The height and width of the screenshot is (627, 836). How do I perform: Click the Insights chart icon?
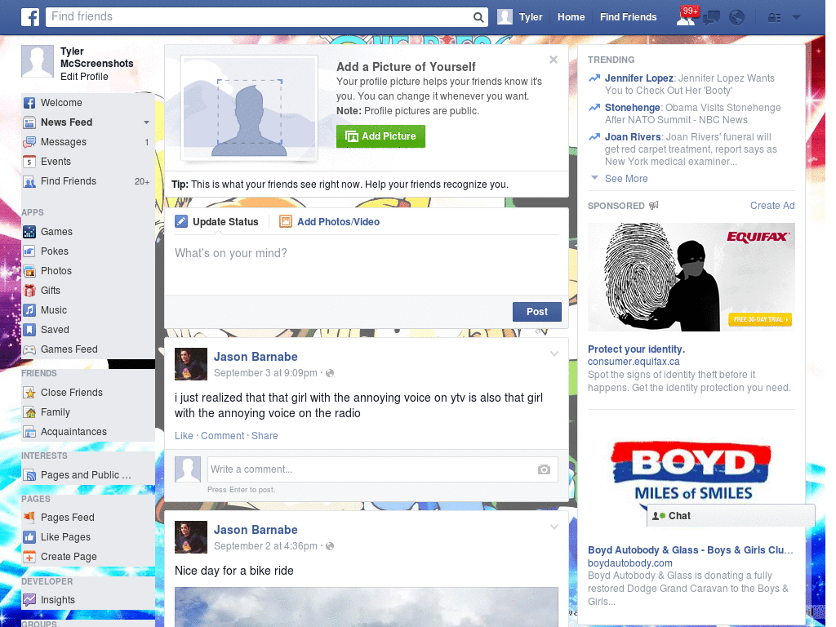point(29,600)
